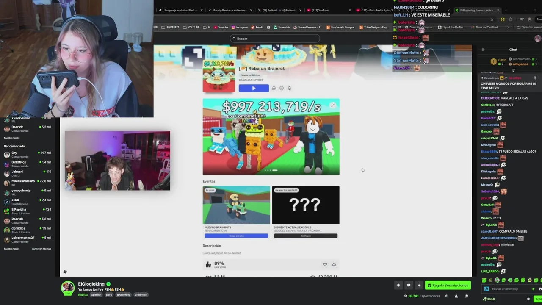Click the Spanish stream tag

tap(96, 295)
